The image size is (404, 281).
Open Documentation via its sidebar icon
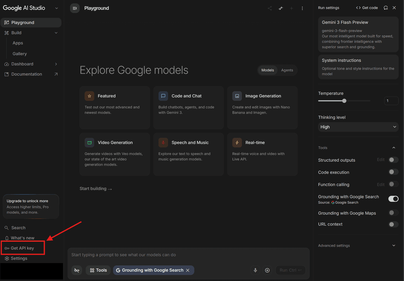tap(6, 74)
